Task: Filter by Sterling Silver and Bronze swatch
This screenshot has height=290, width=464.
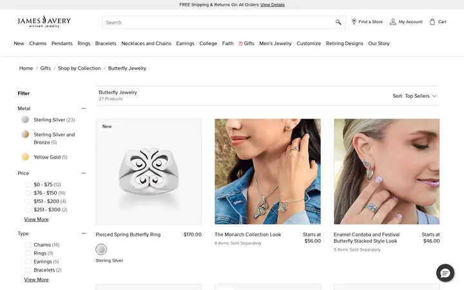Action: 25,134
